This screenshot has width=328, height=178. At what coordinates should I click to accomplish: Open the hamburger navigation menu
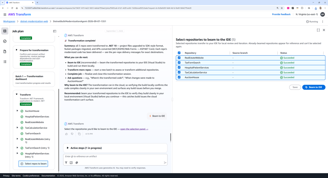(4, 14)
